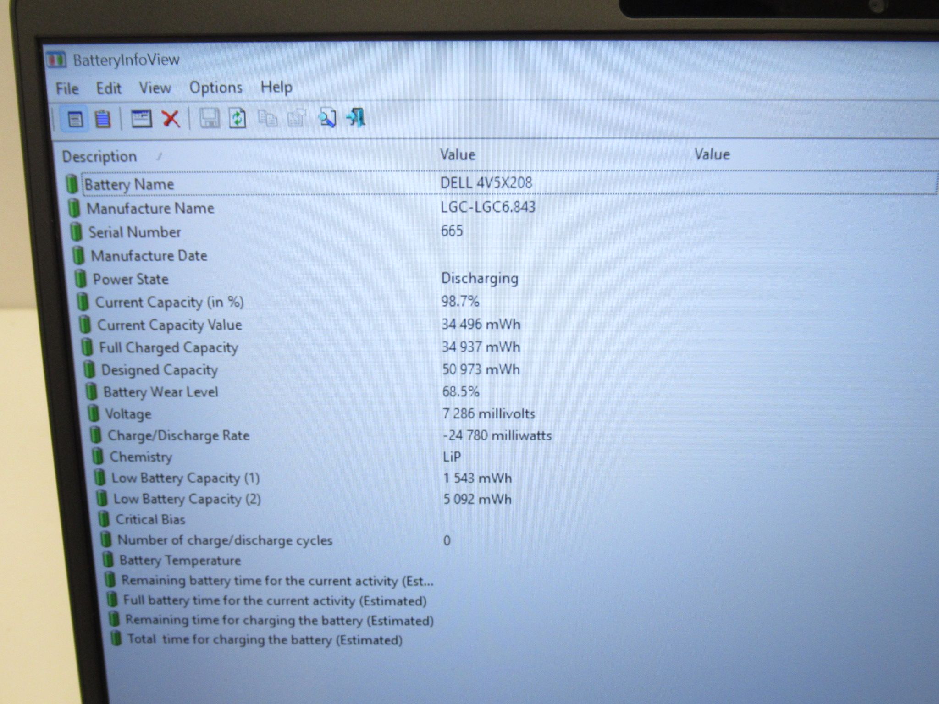
Task: Click the 7 286 millivolts value
Action: (x=489, y=413)
